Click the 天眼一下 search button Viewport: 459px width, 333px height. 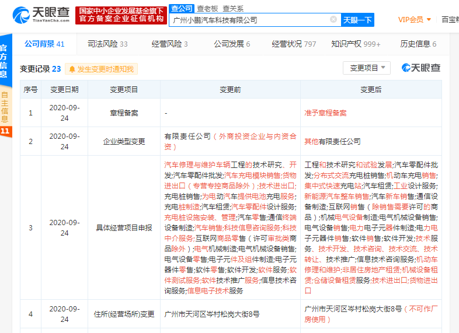pos(357,20)
